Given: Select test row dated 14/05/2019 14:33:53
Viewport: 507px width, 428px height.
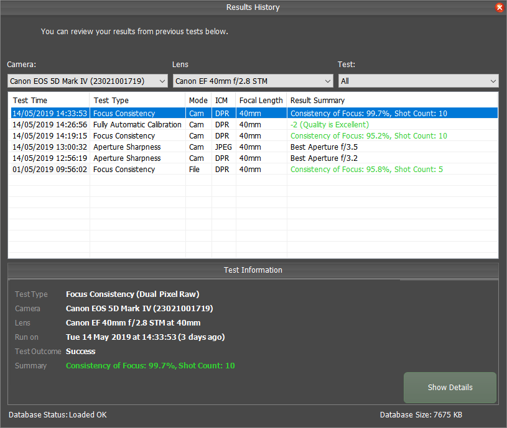Looking at the screenshot, I should point(254,113).
